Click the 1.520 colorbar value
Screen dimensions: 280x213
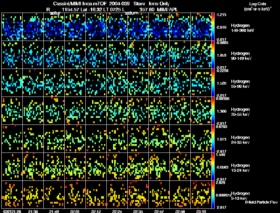click(x=222, y=83)
